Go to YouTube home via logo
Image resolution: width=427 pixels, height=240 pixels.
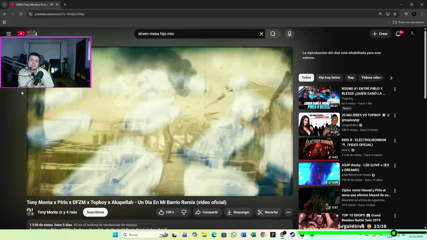click(x=28, y=33)
